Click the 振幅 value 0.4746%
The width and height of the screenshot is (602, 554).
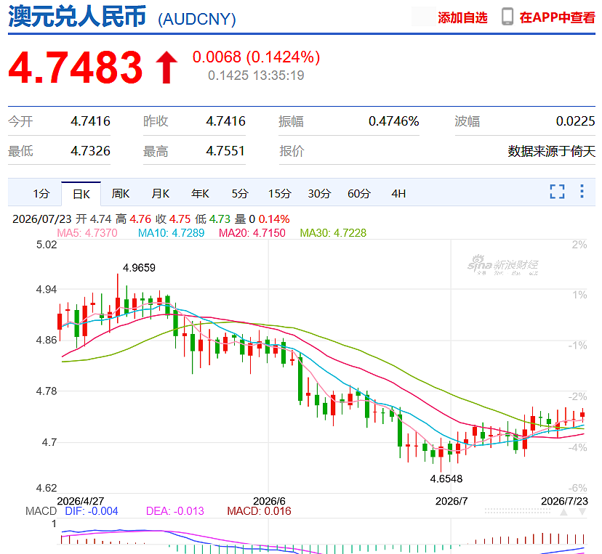[x=393, y=121]
